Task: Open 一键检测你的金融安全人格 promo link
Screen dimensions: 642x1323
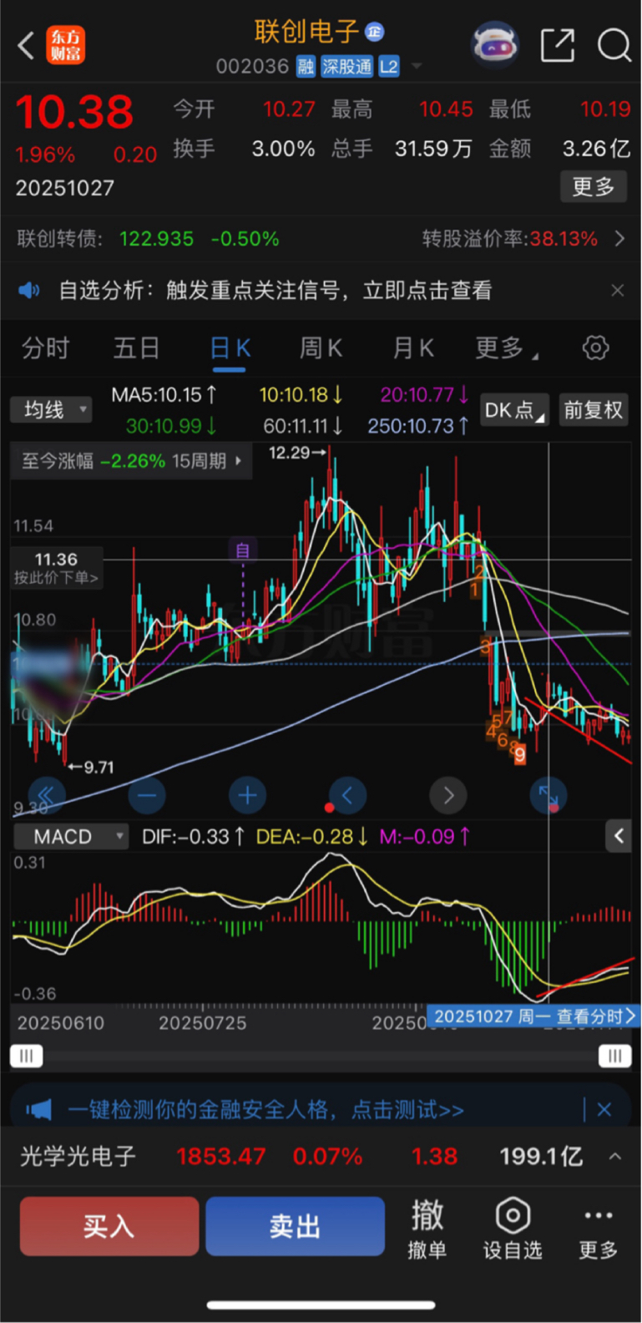Action: 265,1110
